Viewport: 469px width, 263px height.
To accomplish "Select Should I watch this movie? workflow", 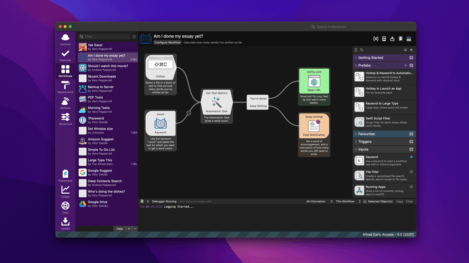I will click(107, 68).
